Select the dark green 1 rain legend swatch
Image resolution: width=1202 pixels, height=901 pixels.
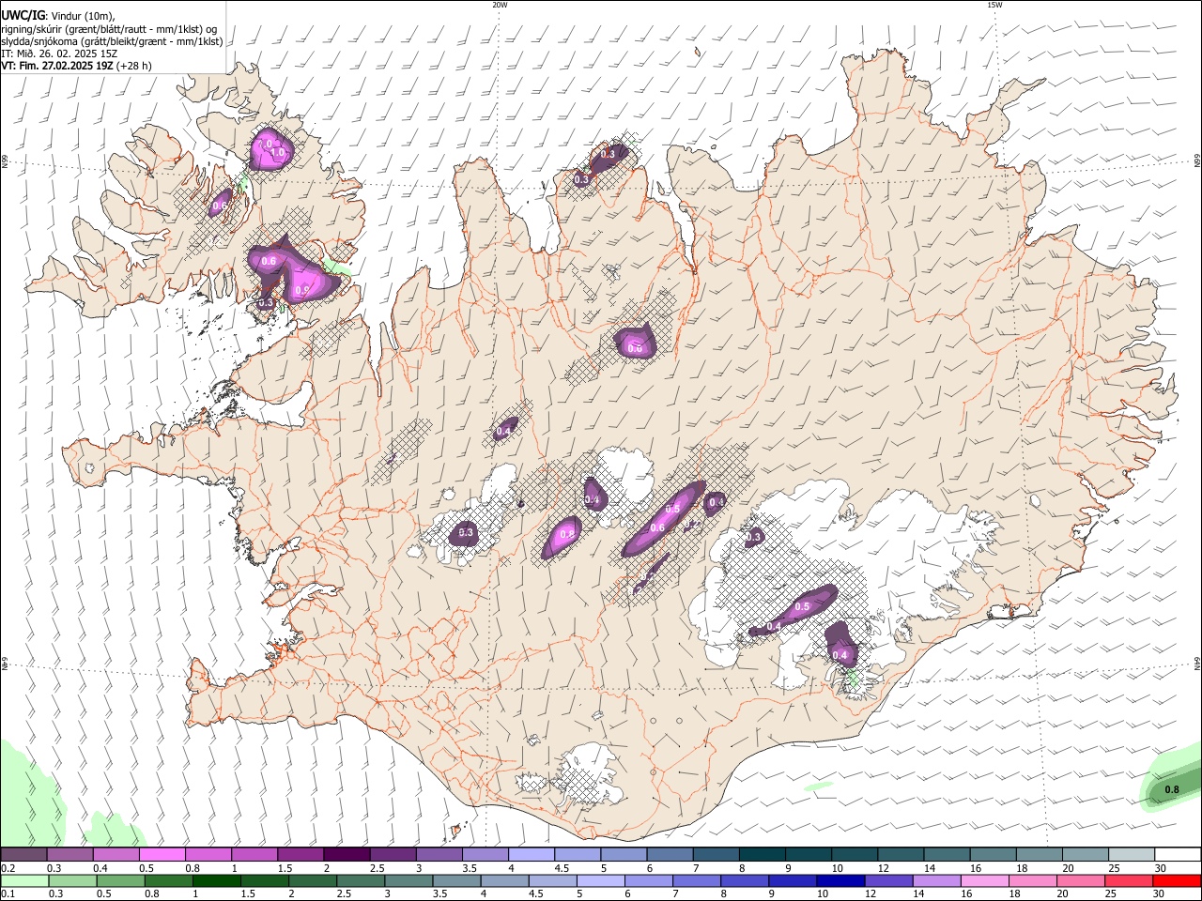coord(216,880)
